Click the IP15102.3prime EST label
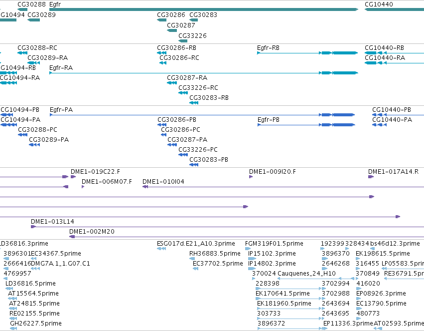424x331 pixels. [x=272, y=254]
